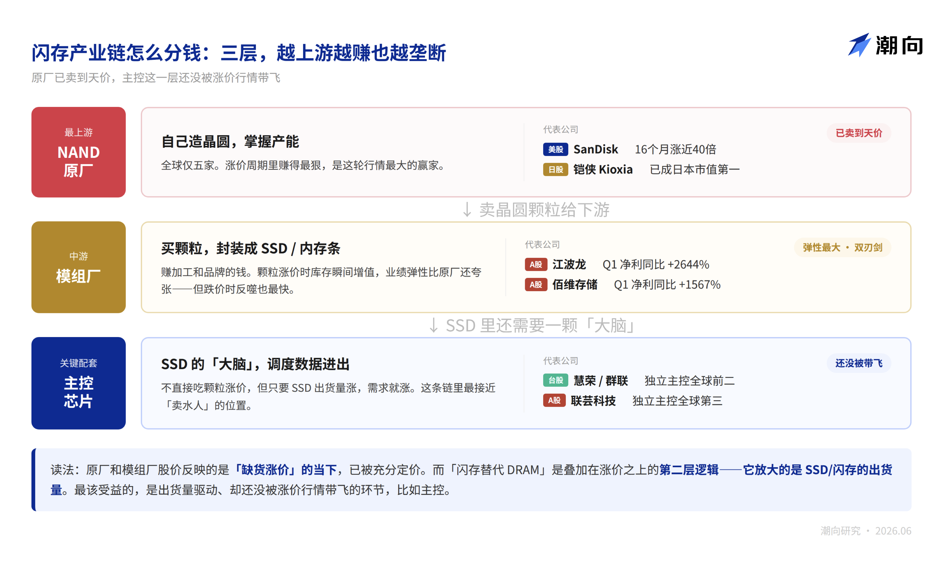Click the 日股 badge beside 铠侠 Kioxia
The height and width of the screenshot is (576, 943).
pos(555,169)
